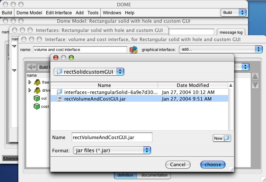Collapse the lower triangle in the Interfaces window
The width and height of the screenshot is (266, 182).
pyautogui.click(x=14, y=70)
